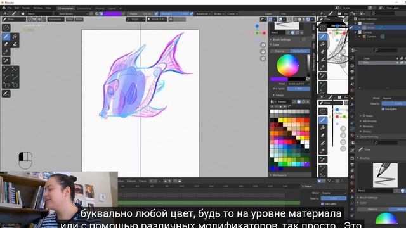This screenshot has height=228, width=406.
Task: Switch to Vertex Color mode in sidebar
Action: click(x=300, y=51)
